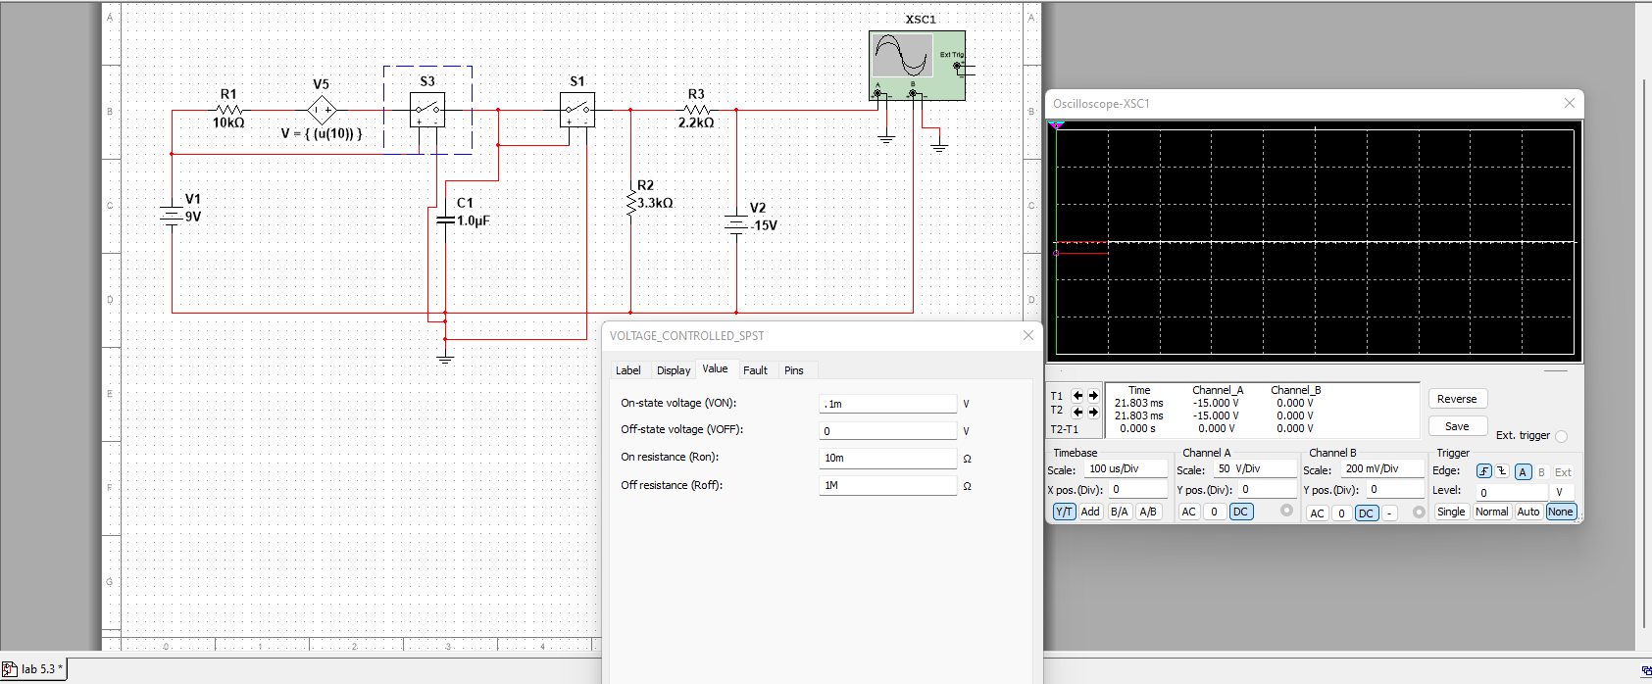
Task: Select the V5 controlled voltage source symbol
Action: click(x=322, y=110)
